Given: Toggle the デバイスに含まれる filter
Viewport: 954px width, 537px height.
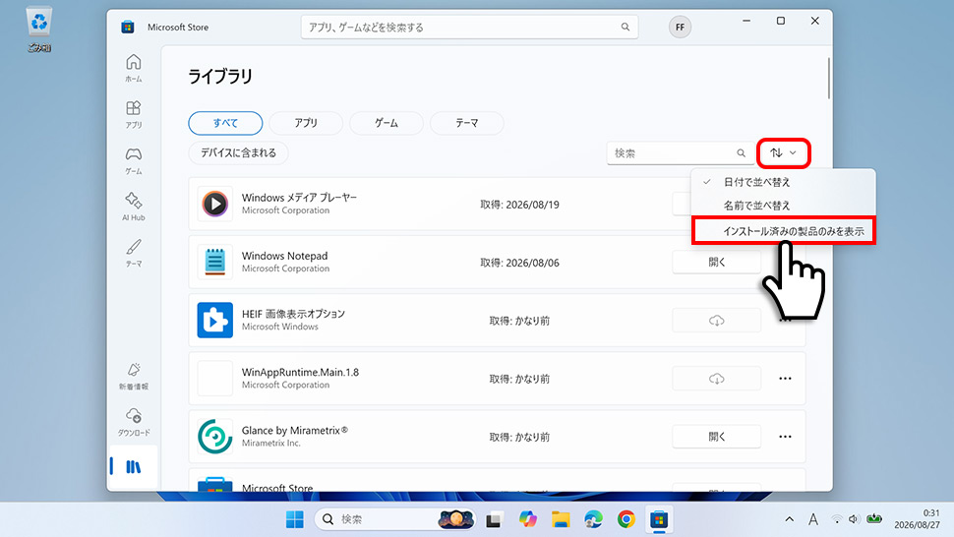Looking at the screenshot, I should point(238,152).
